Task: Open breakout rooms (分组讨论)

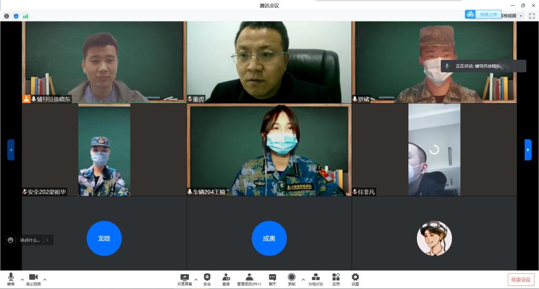Action: [316, 278]
